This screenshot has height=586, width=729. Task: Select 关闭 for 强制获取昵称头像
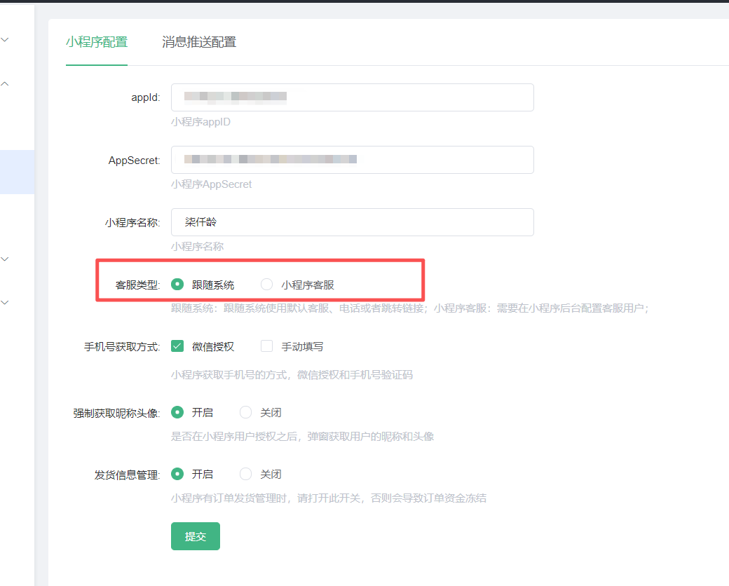pyautogui.click(x=245, y=412)
